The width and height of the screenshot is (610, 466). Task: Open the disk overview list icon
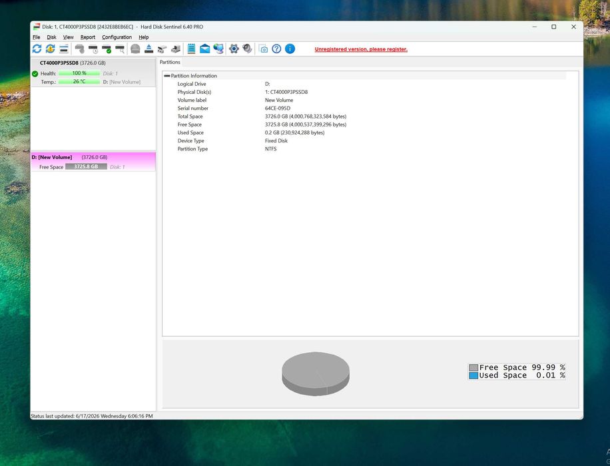pyautogui.click(x=64, y=49)
